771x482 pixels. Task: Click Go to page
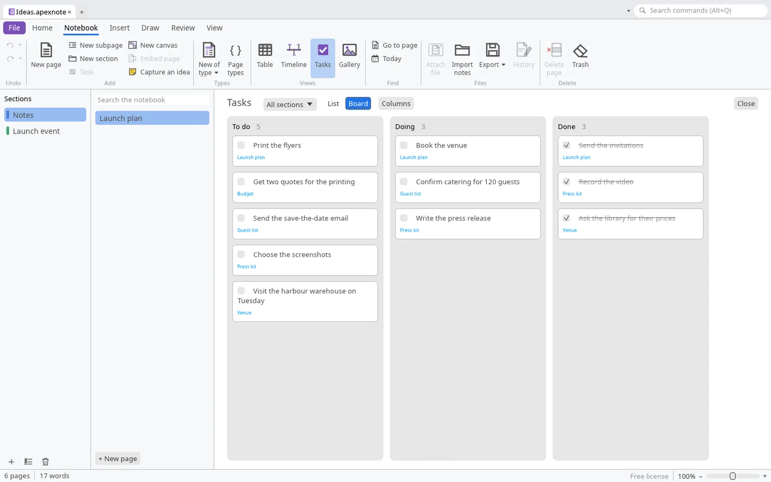point(394,45)
